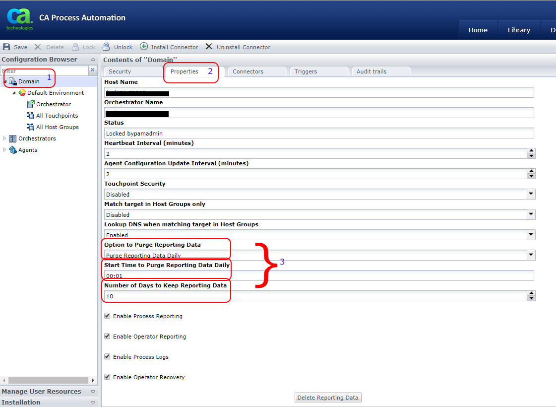Expand the Orchestrators tree node
The width and height of the screenshot is (556, 407).
pyautogui.click(x=4, y=138)
